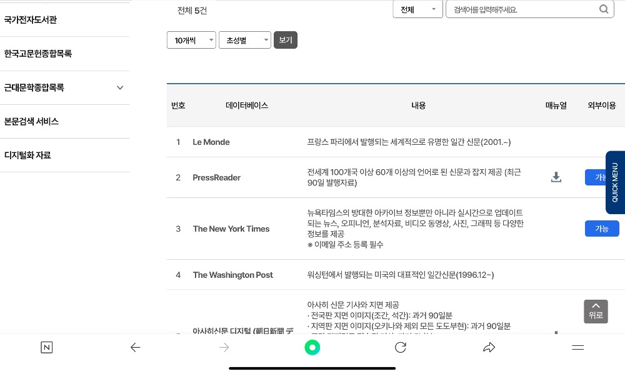Image resolution: width=625 pixels, height=374 pixels.
Task: Open the PressReader database link
Action: (216, 178)
